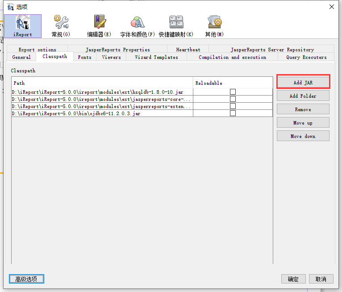Switch to JasperReports Server Repository tab
342x292 pixels.
pyautogui.click(x=272, y=50)
